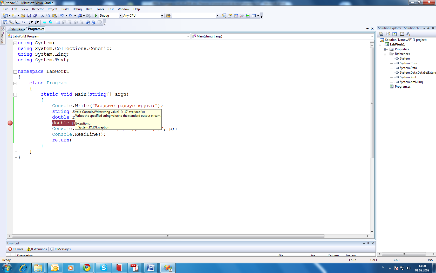The image size is (436, 273).
Task: Click the View Code icon in Solution Explorer
Action: tap(402, 34)
